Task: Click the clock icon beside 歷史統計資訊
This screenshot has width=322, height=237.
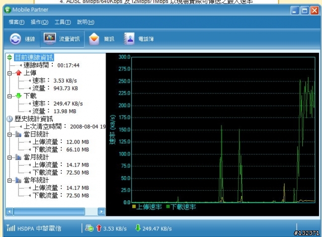Action: coord(10,119)
